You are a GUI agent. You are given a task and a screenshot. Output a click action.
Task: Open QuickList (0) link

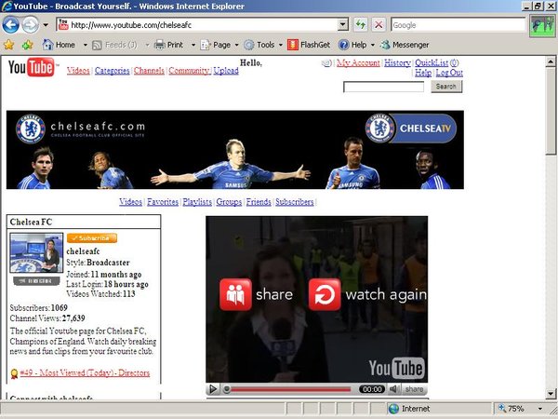(437, 63)
